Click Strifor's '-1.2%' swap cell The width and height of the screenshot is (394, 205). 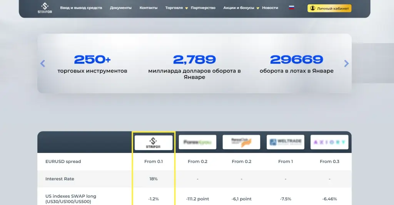click(154, 199)
